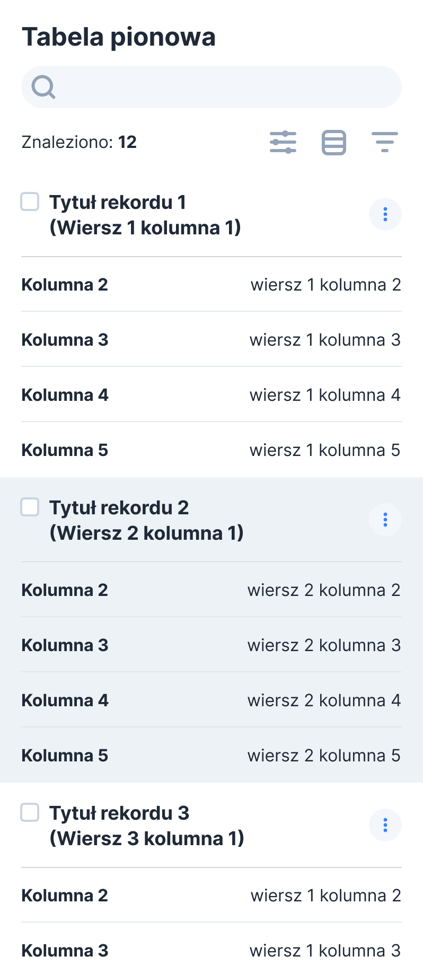Click the title Tytuł rekordu 1

145,215
